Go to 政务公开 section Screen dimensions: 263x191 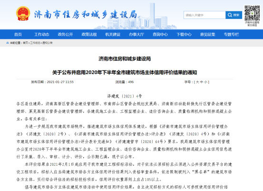point(65,34)
